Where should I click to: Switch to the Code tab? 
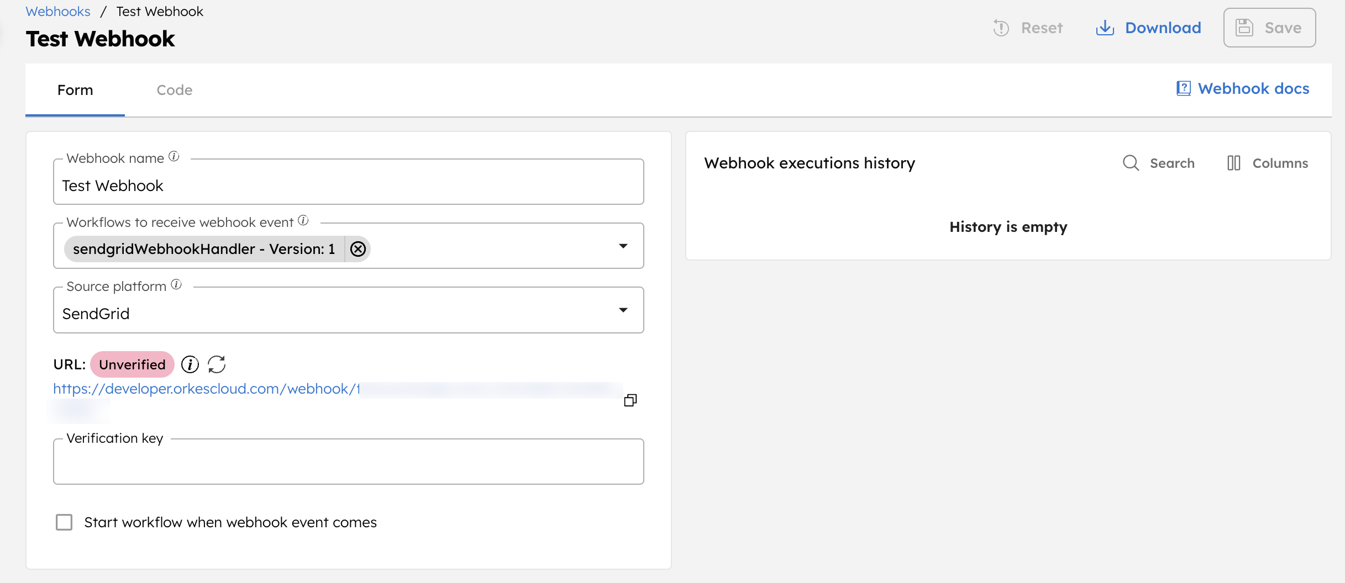[x=174, y=89]
